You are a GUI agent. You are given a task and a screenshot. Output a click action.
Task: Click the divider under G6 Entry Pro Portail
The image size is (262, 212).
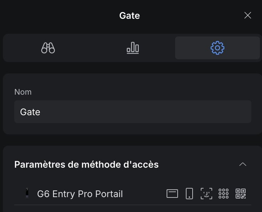coord(132,205)
